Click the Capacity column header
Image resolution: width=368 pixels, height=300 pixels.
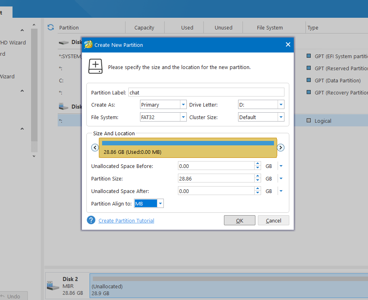144,28
